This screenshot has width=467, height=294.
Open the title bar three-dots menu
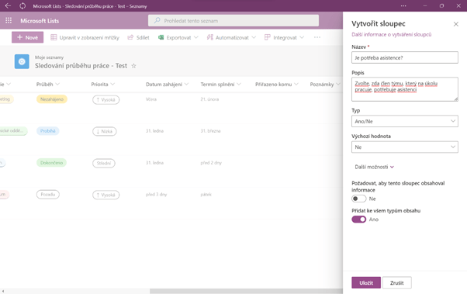(403, 5)
